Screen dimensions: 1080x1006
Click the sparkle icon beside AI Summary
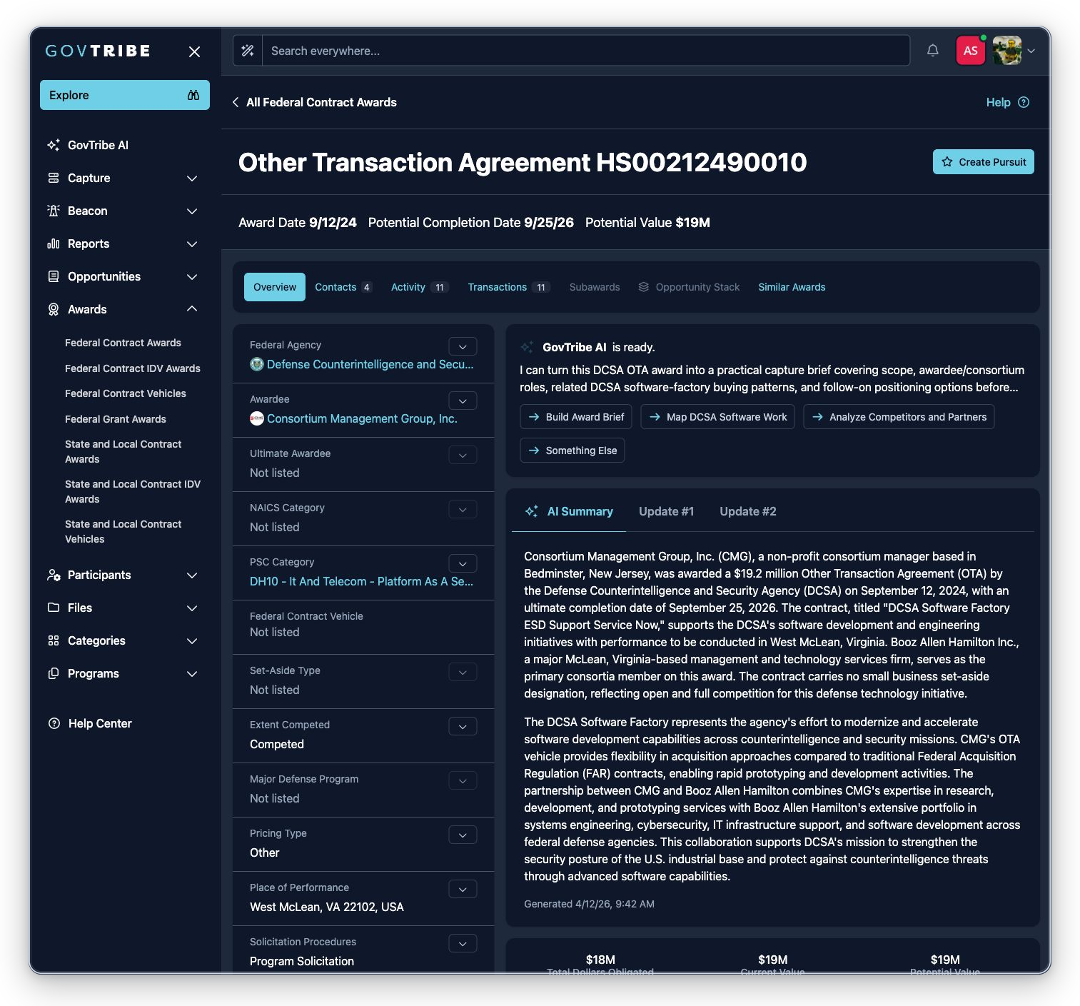[x=532, y=511]
